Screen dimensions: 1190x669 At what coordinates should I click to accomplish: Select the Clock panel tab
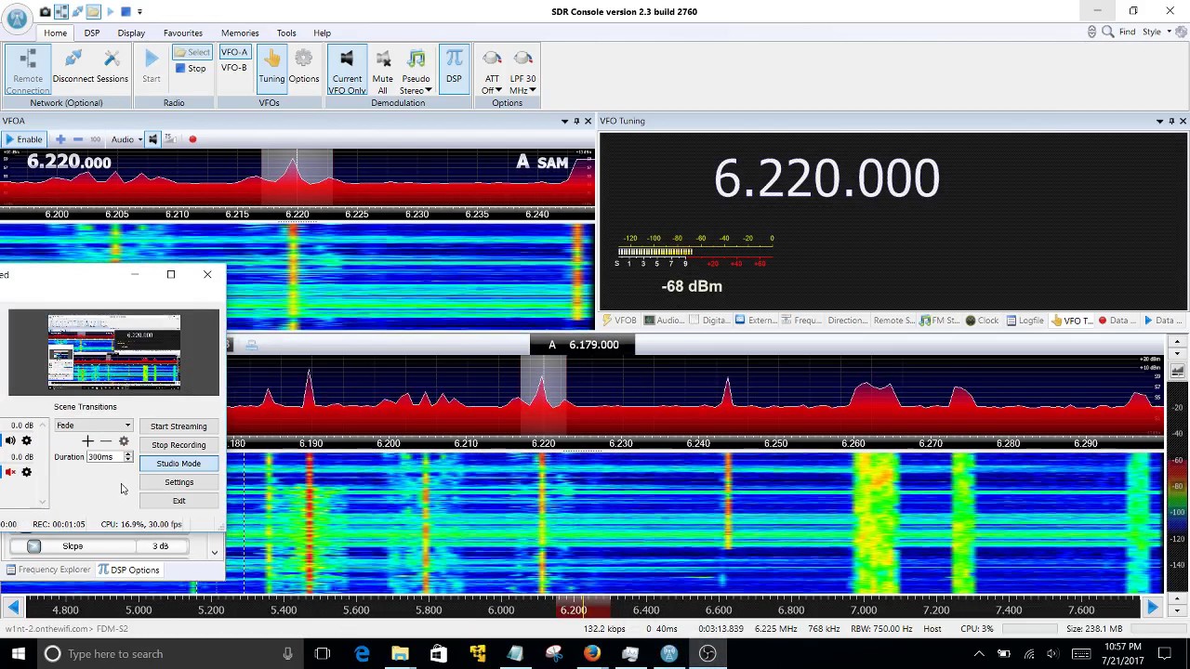(982, 321)
